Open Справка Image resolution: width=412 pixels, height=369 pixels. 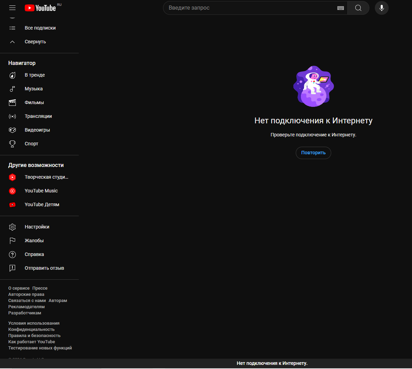pyautogui.click(x=34, y=254)
